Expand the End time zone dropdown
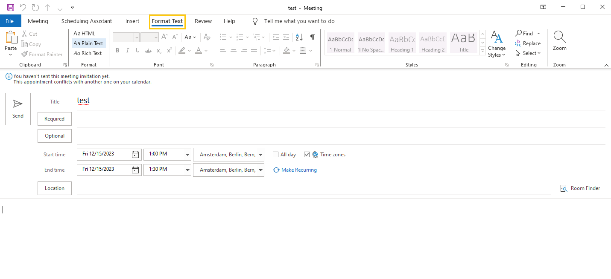611x279 pixels. tap(260, 170)
